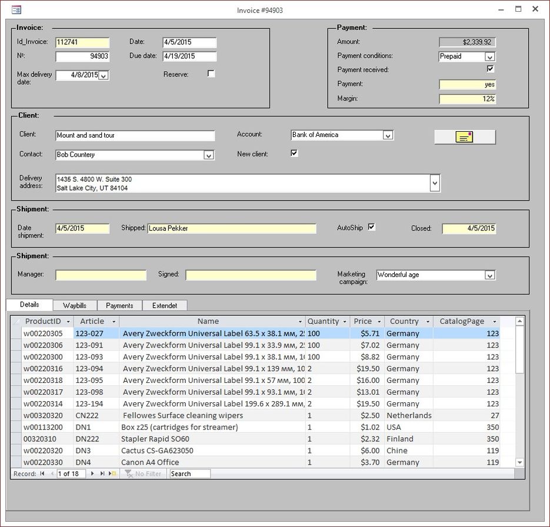Viewport: 550px width, 527px height.
Task: Click the grid scrollbar down arrow
Action: tap(520, 462)
